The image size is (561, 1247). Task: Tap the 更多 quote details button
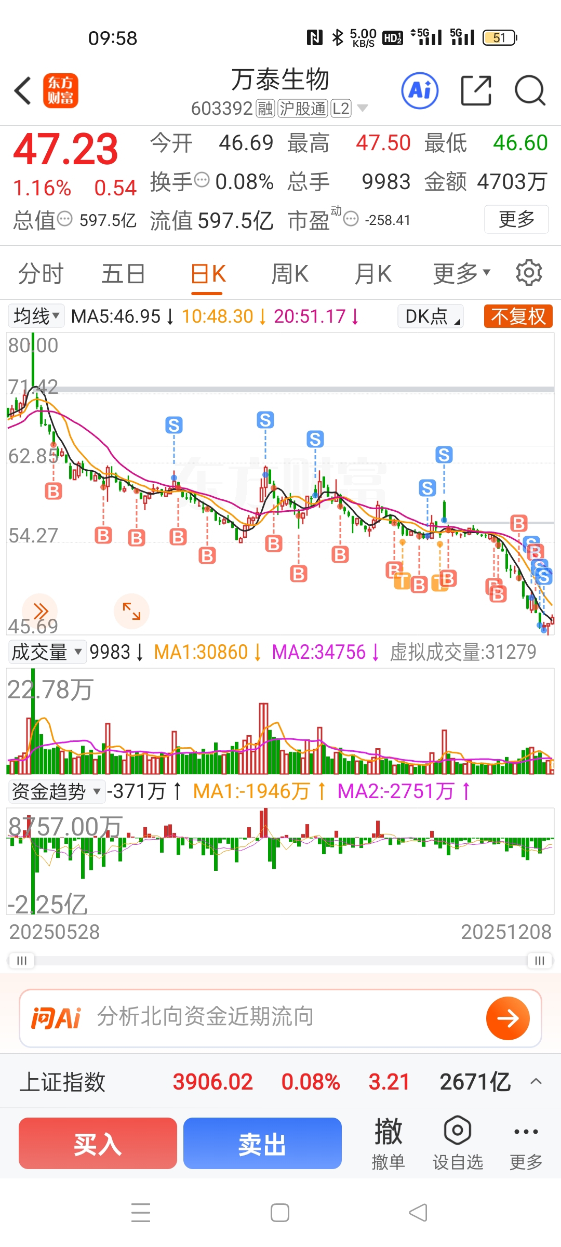[x=516, y=219]
